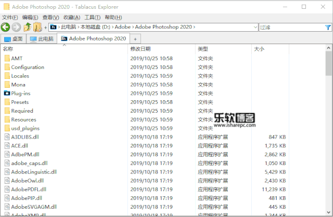Click 本地磁盘 (D:) in the breadcrumb
This screenshot has height=217, width=333.
coord(95,27)
